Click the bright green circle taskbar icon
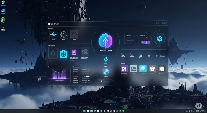207x113 pixels. [x=123, y=111]
